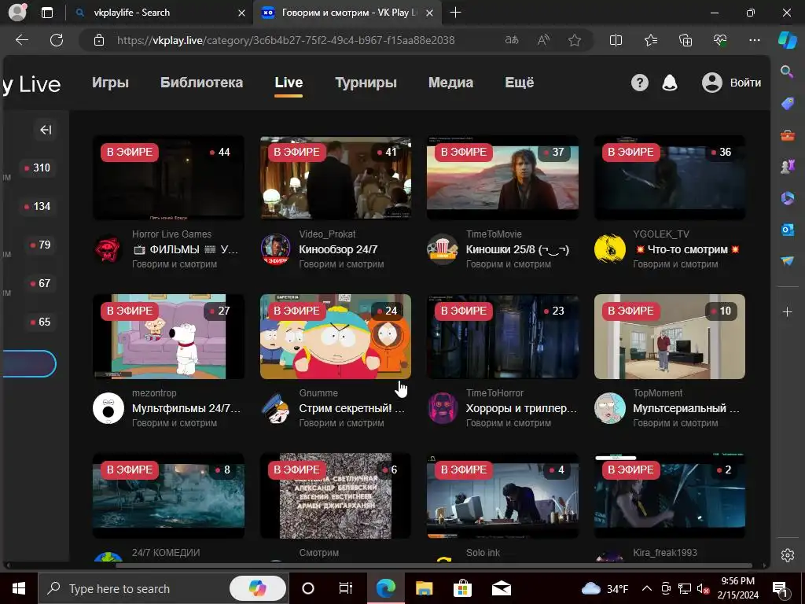The height and width of the screenshot is (604, 805).
Task: Switch to the vkplaylife - Search tab
Action: tap(160, 13)
